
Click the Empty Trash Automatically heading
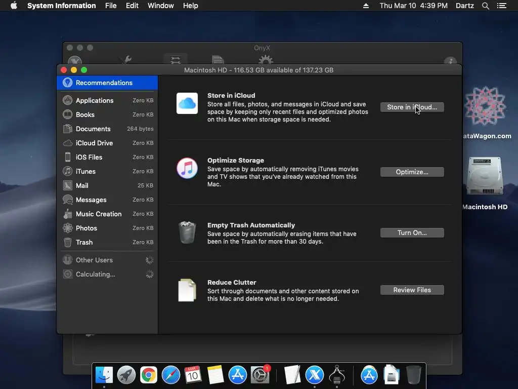click(251, 225)
